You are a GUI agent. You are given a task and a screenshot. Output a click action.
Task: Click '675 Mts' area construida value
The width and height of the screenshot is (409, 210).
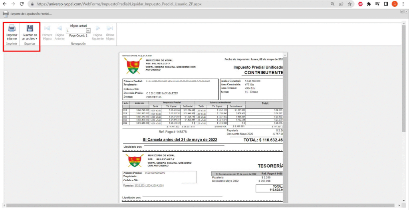click(250, 85)
